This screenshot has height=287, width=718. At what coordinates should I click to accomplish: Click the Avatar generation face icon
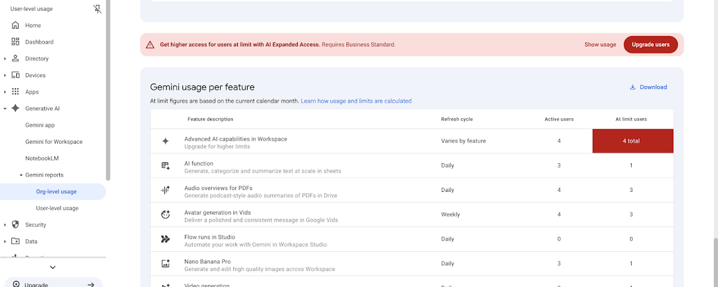pyautogui.click(x=166, y=215)
